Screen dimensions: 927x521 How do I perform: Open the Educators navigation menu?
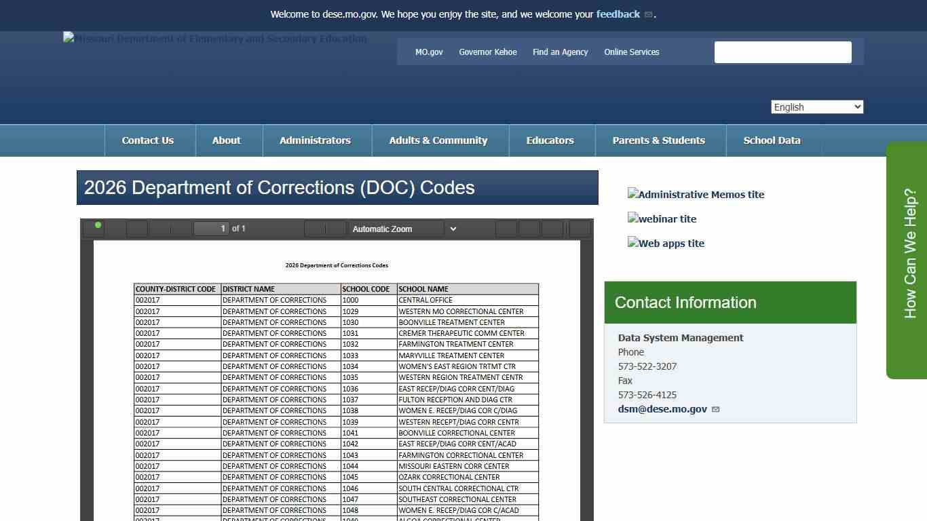pos(550,140)
